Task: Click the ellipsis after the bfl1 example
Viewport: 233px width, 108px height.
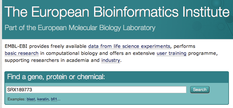Action: [59, 100]
